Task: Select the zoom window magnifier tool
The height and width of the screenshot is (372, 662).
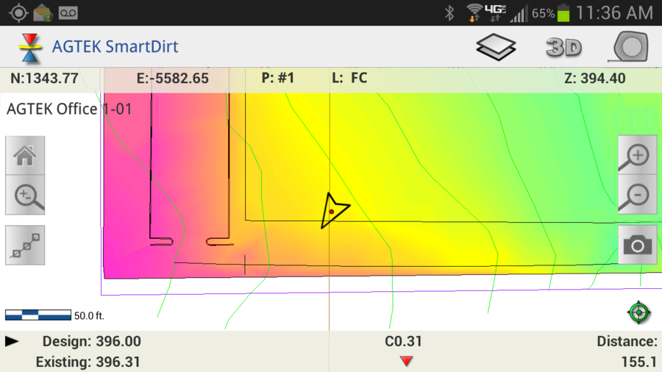Action: (x=25, y=195)
